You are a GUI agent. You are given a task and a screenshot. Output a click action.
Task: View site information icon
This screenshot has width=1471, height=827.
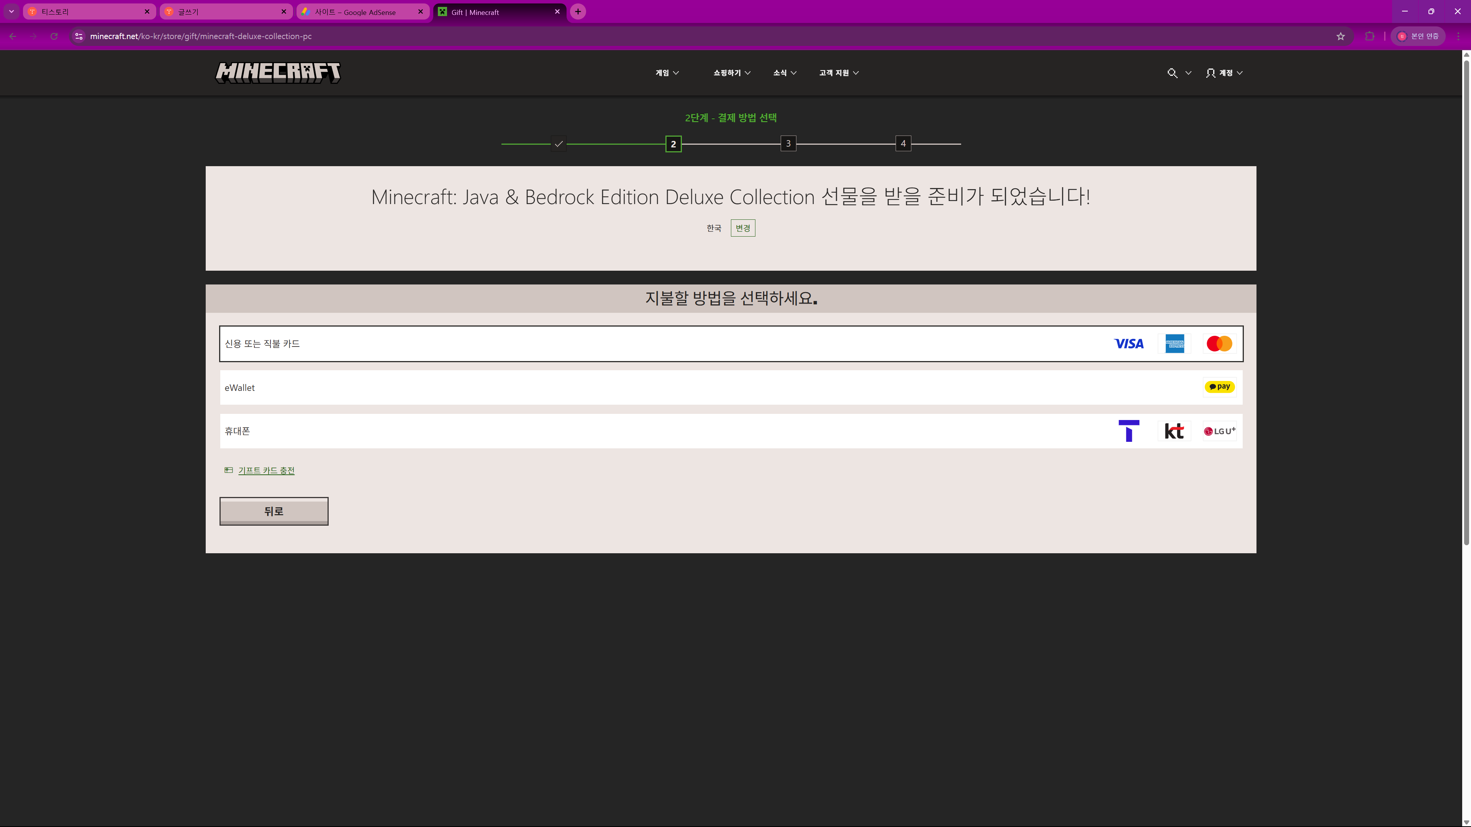coord(79,36)
